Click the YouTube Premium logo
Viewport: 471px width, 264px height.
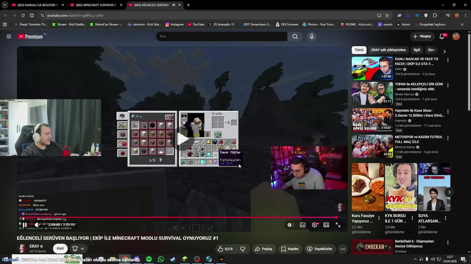point(31,36)
